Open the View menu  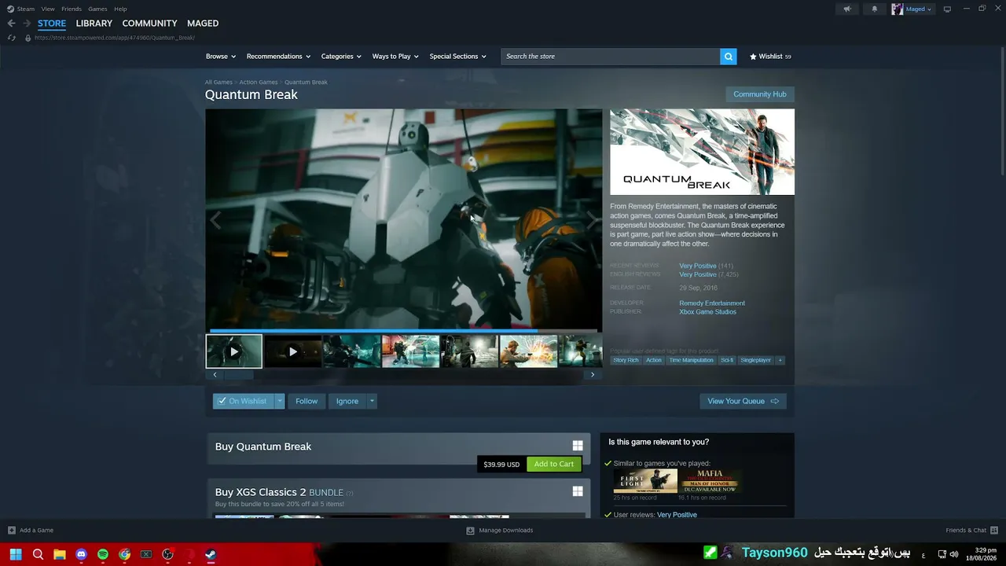(x=48, y=9)
